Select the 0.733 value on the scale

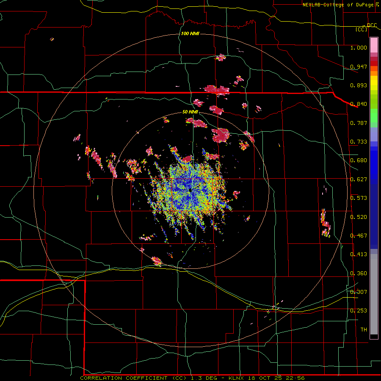click(x=359, y=142)
